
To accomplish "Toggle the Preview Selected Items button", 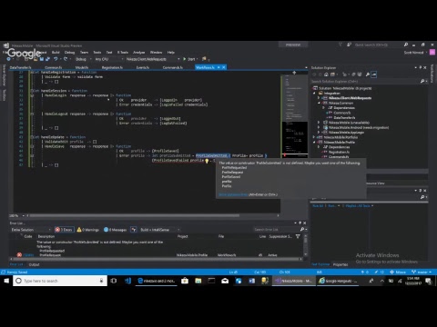I will [374, 74].
